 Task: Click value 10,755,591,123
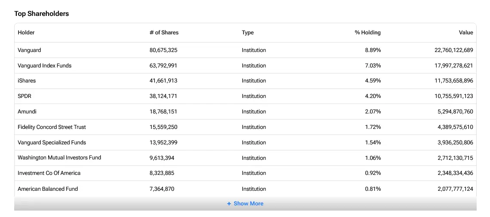pyautogui.click(x=454, y=96)
